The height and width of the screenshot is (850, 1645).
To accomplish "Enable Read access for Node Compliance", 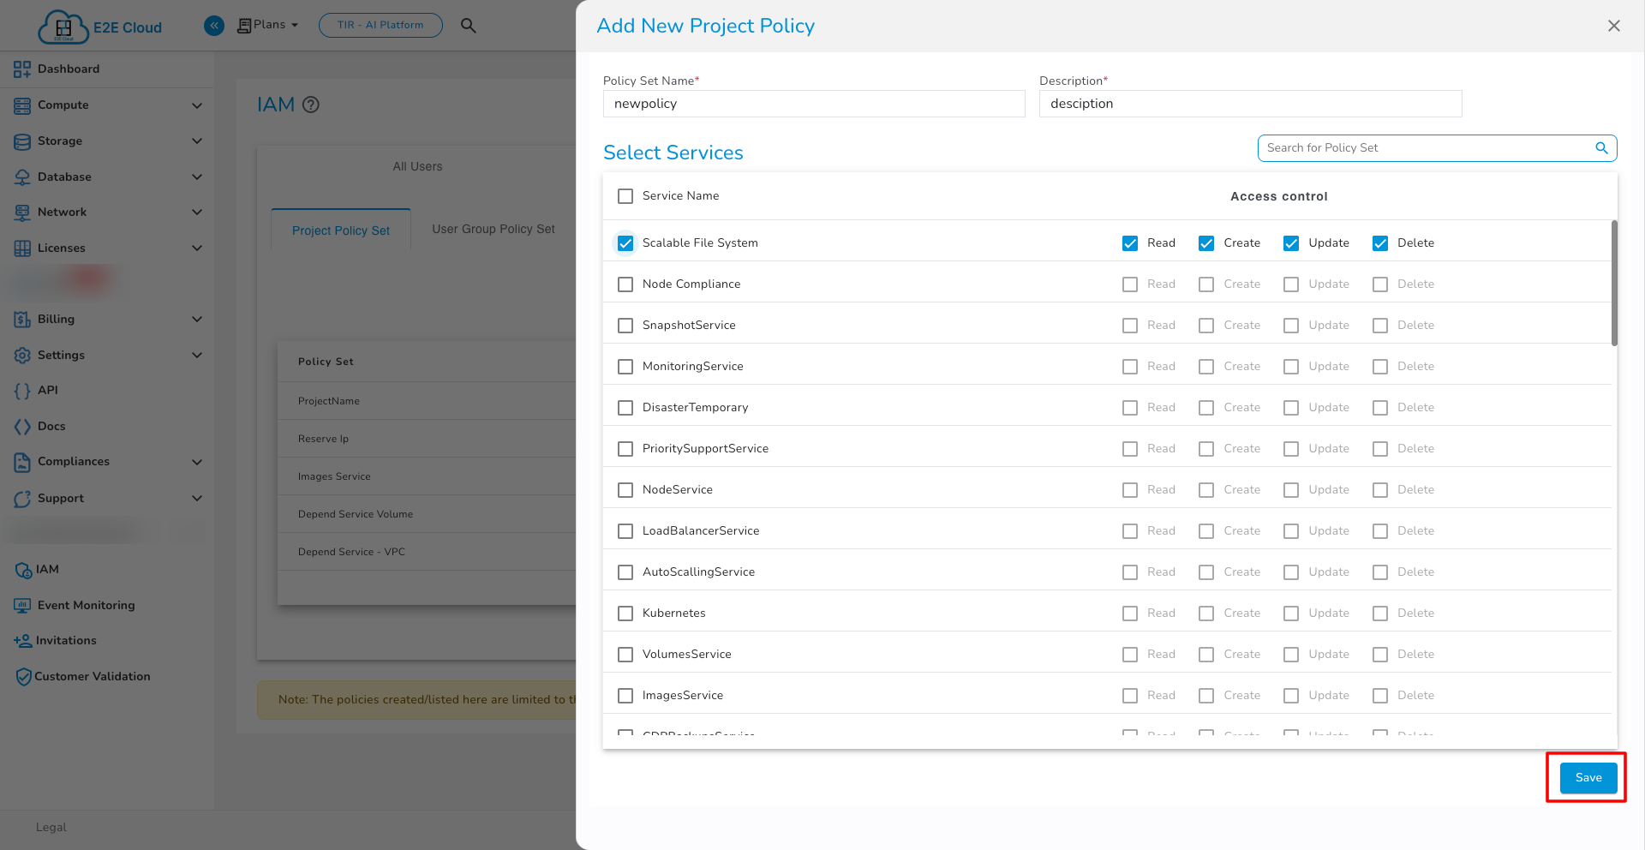I will [x=1130, y=284].
